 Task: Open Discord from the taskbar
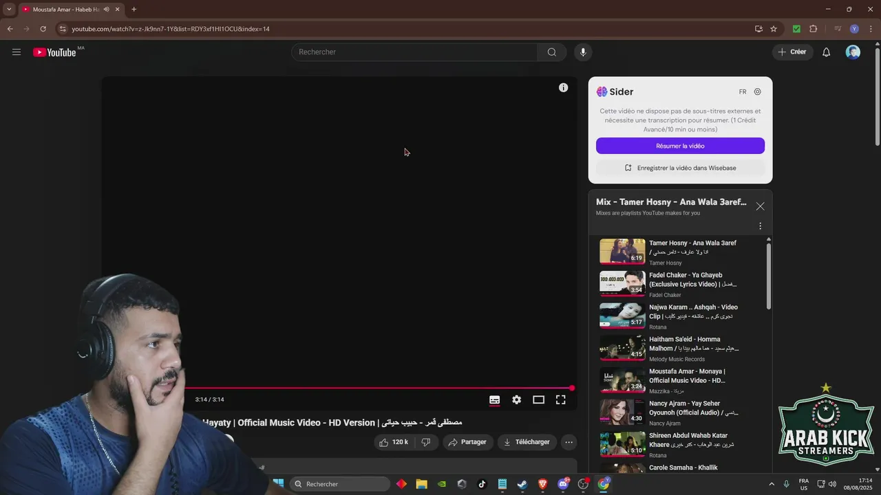pos(563,484)
